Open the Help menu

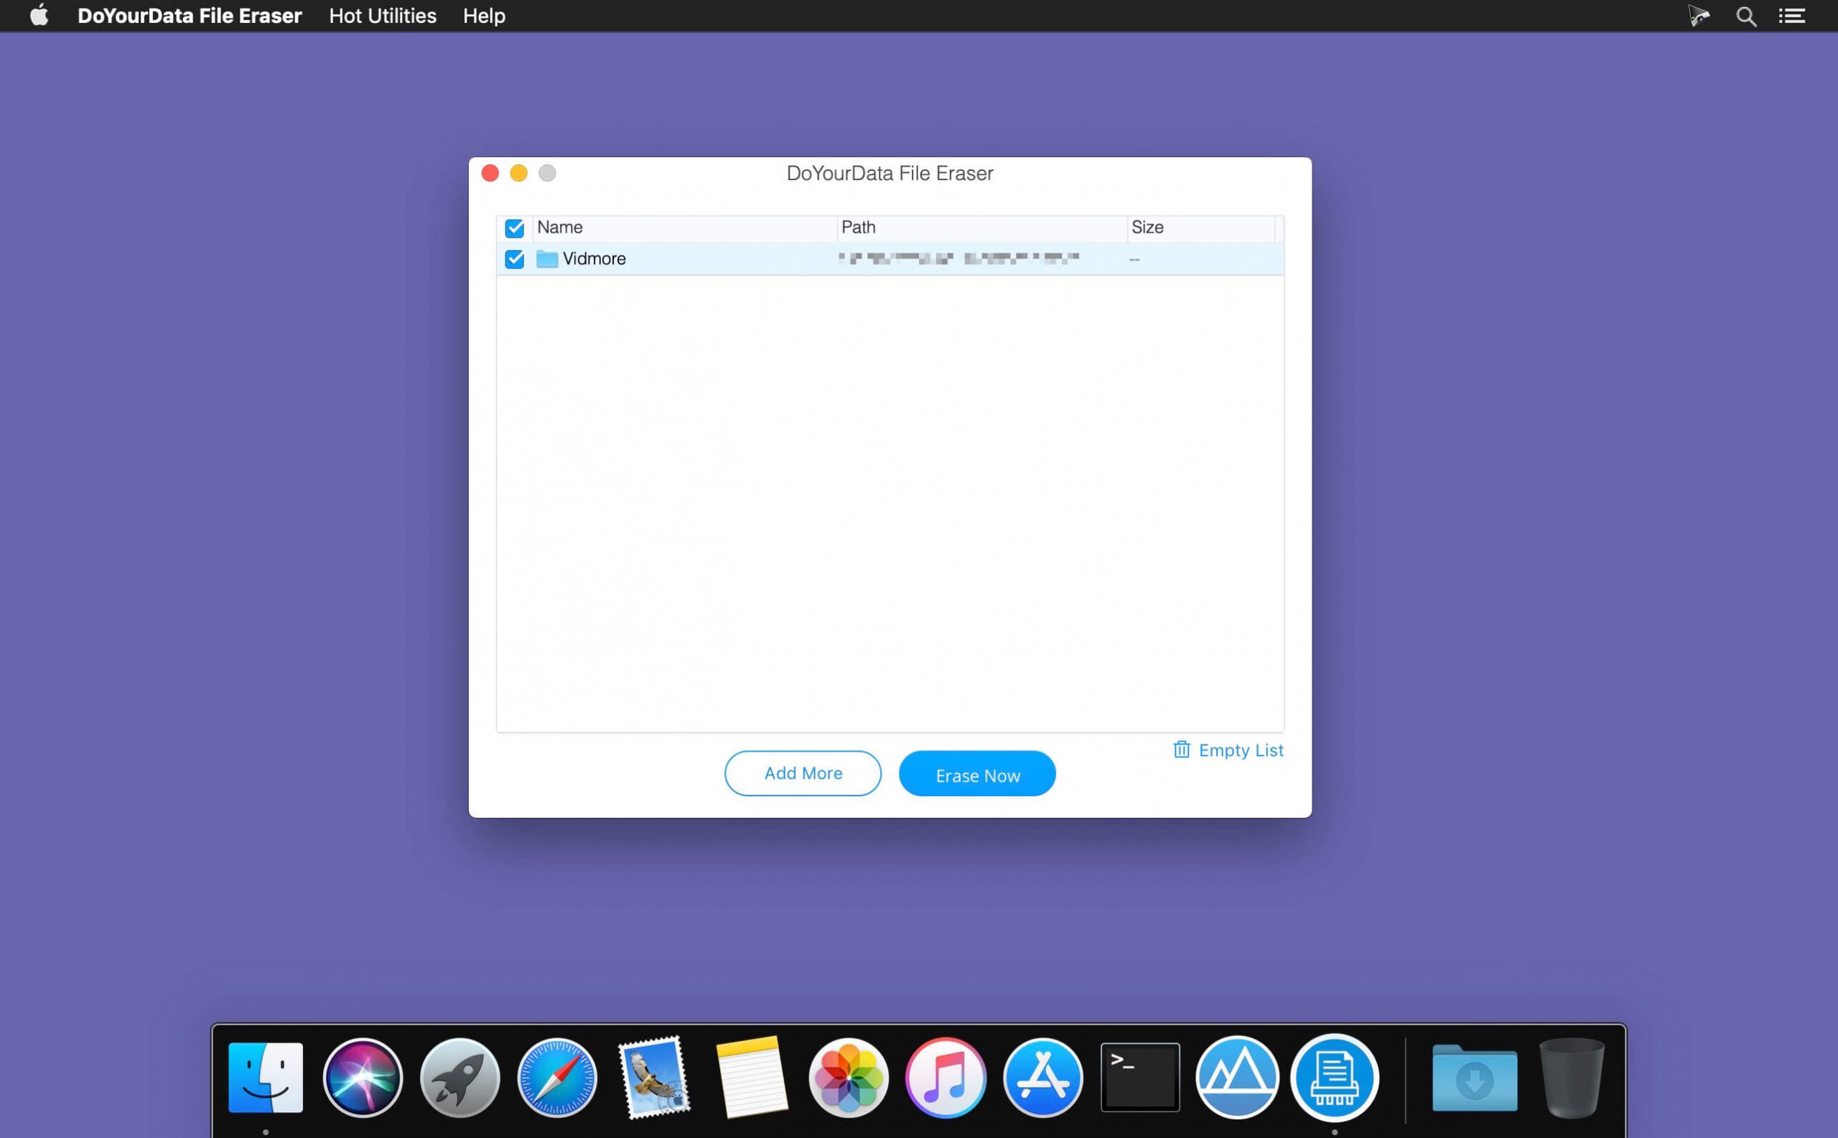point(484,15)
